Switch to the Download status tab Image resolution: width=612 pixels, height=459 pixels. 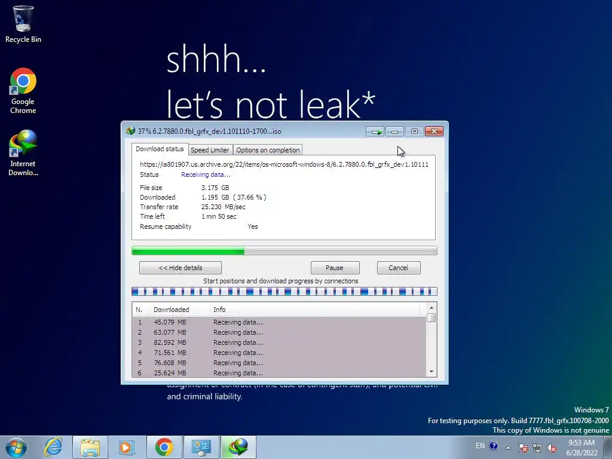click(160, 149)
